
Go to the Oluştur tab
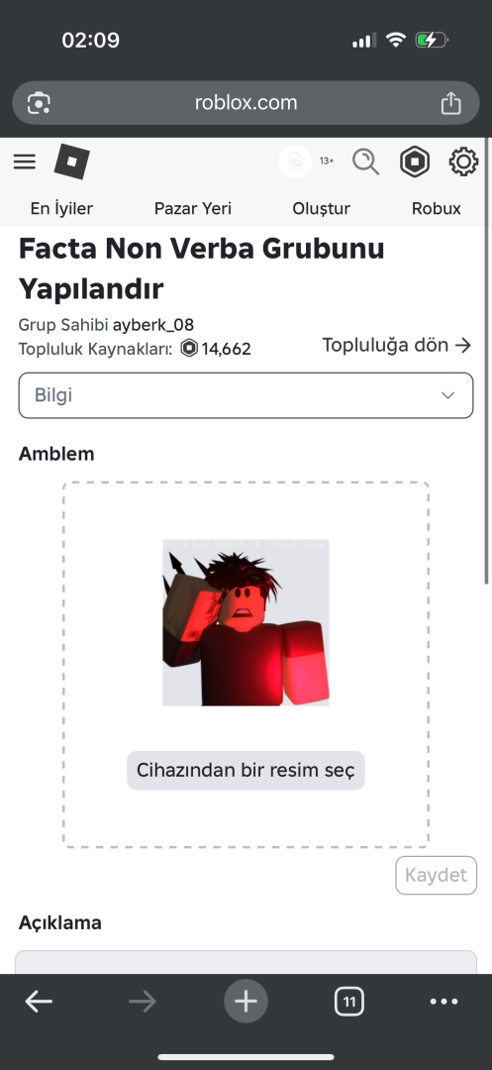click(321, 208)
